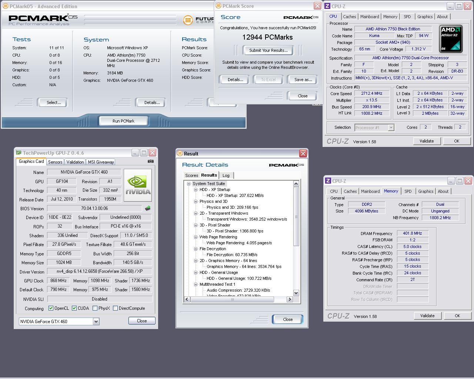Collapse the 2D - Transparent Windows node
Screen dimensions: 474x379
tap(196, 213)
